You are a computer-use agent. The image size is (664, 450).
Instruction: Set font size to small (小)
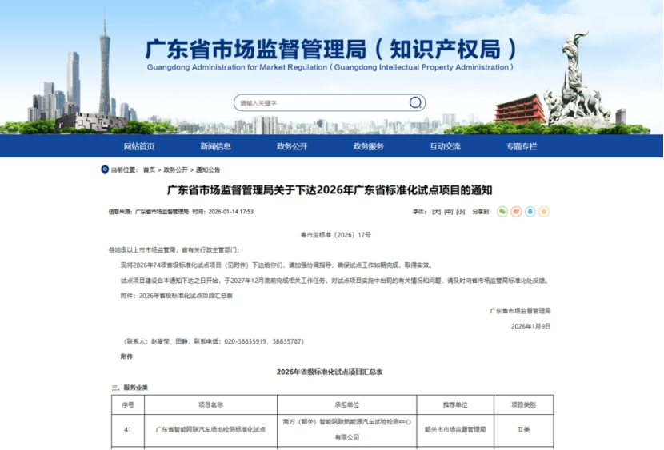coord(460,212)
